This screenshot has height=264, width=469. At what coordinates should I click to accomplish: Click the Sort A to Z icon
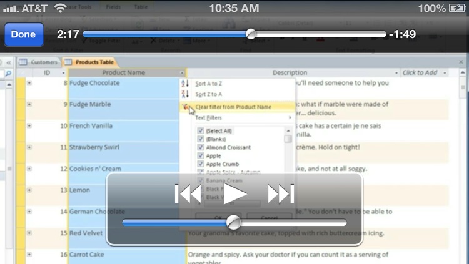(x=185, y=84)
